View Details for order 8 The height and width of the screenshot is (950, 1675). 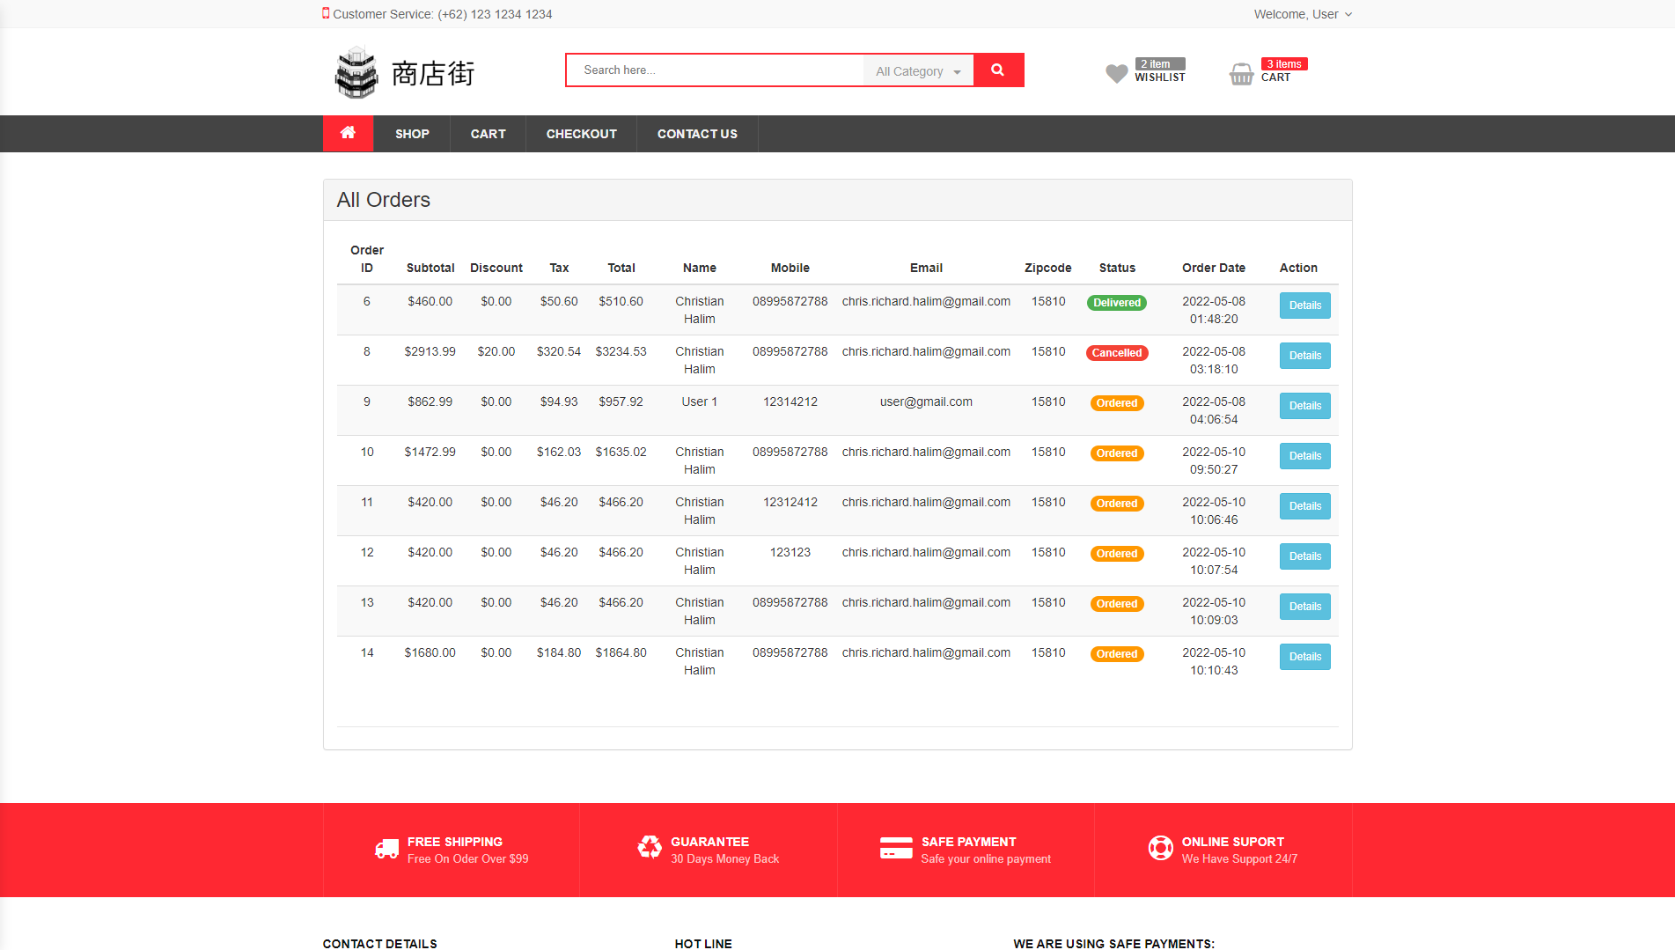pos(1304,356)
